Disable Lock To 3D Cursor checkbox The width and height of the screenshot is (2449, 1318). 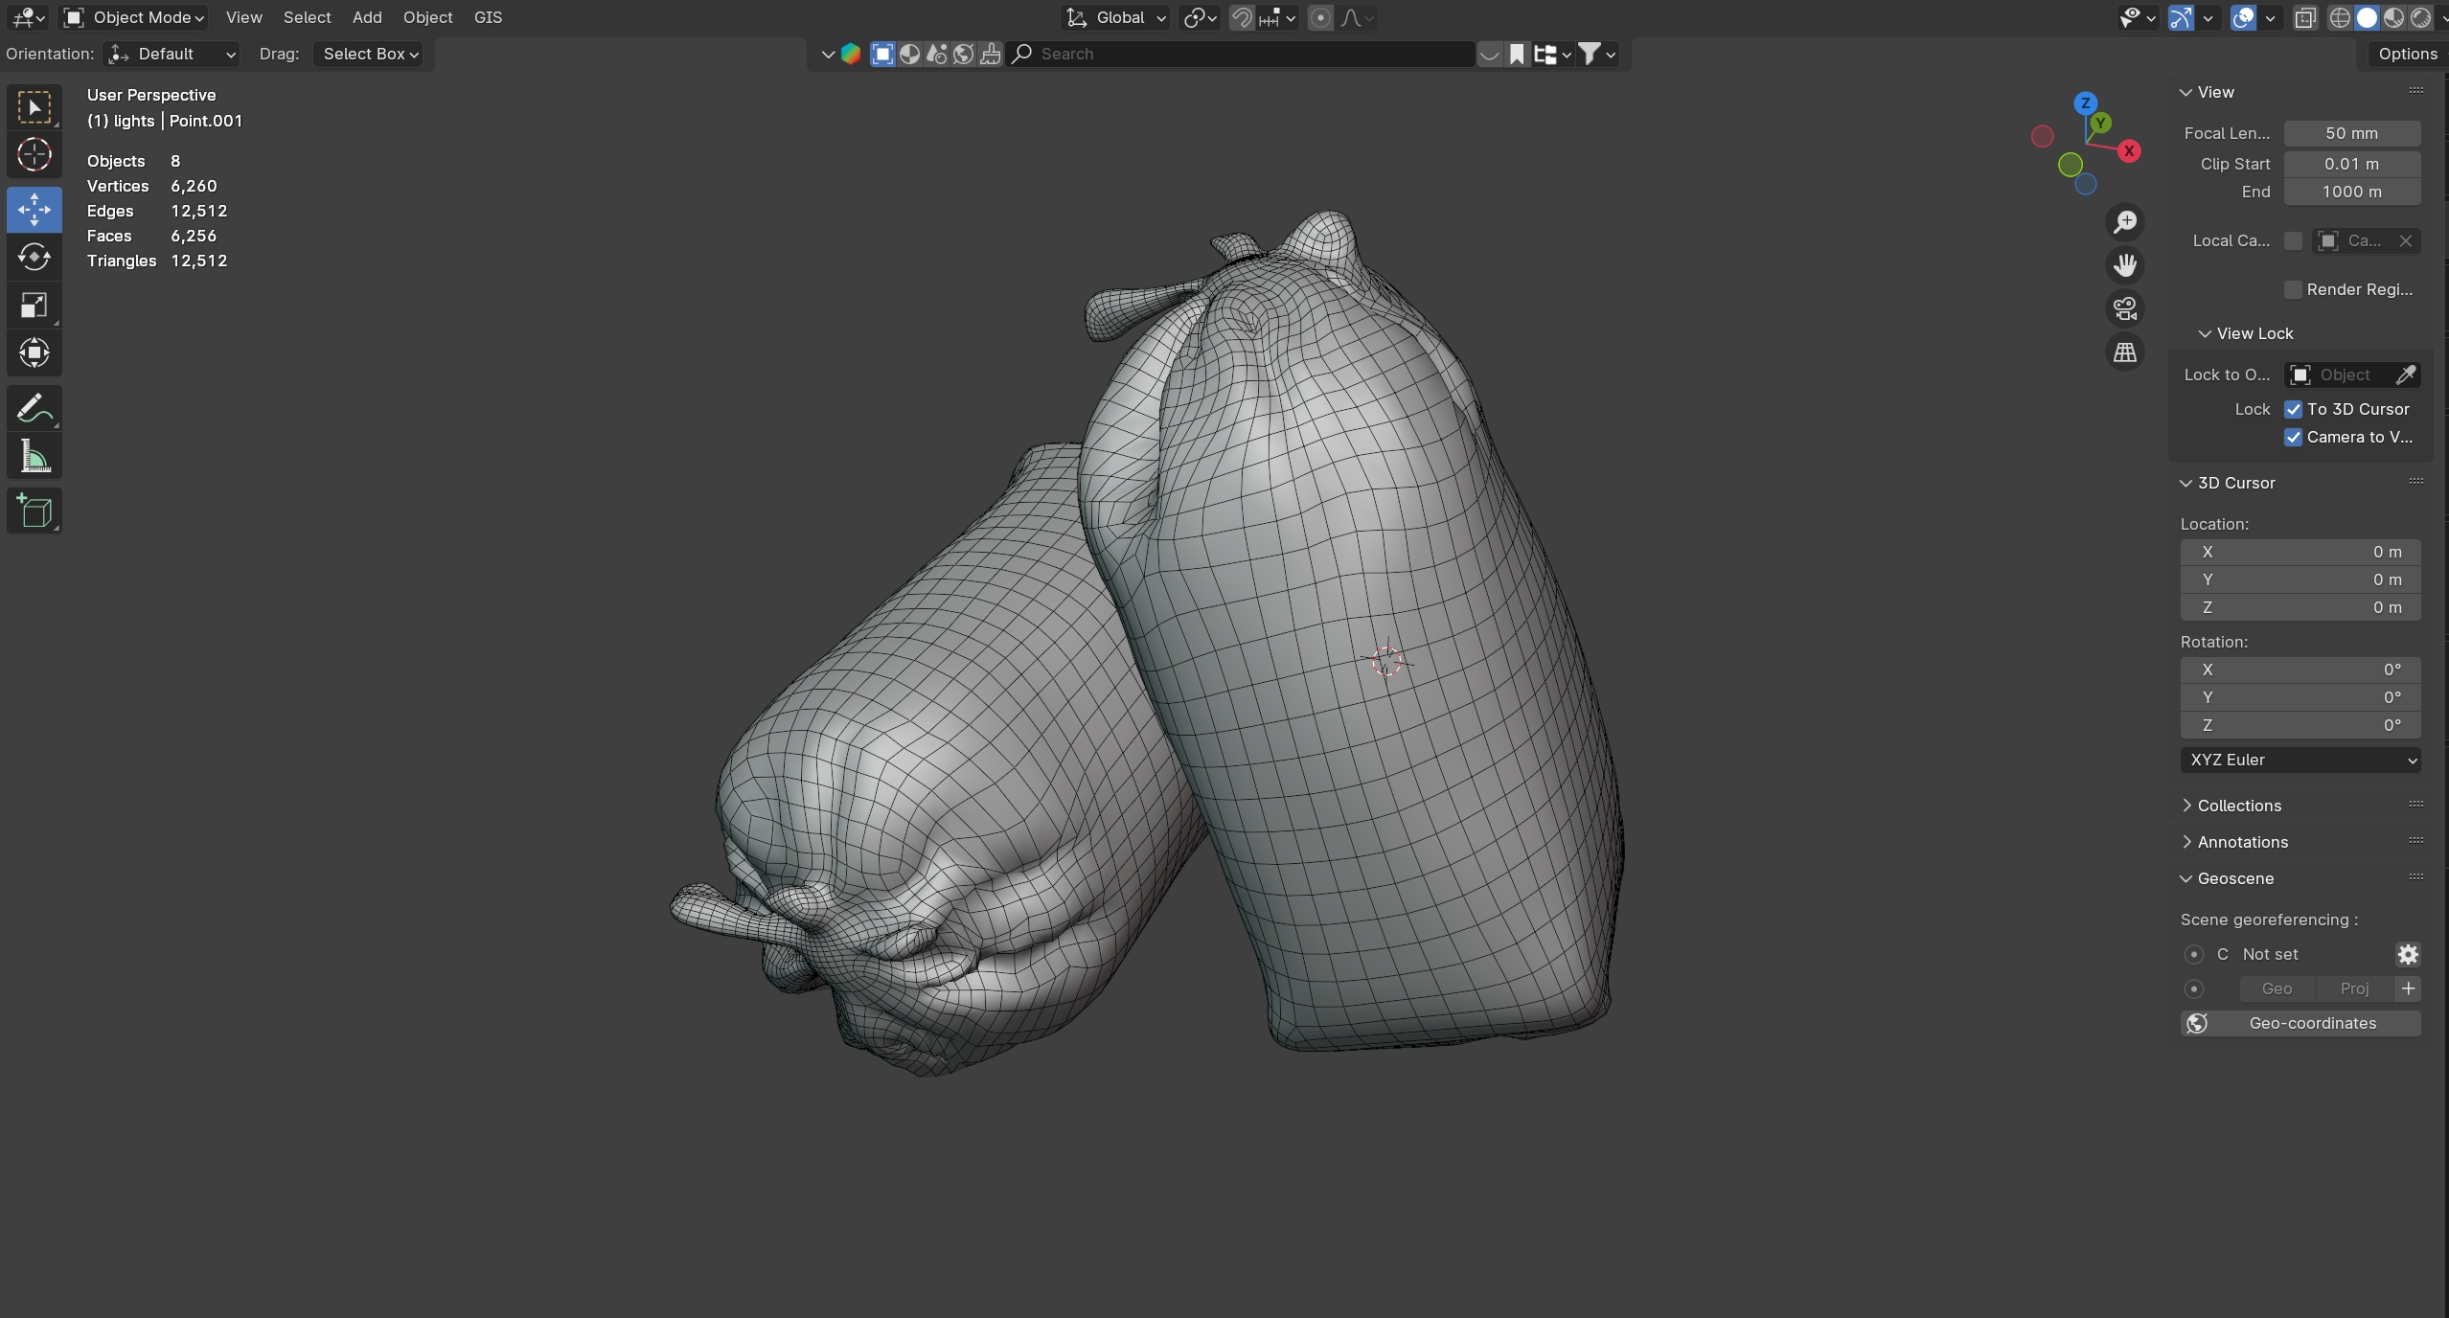[x=2293, y=409]
